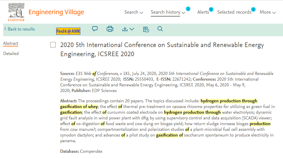Click the E3S Web of Conferences source text
The height and width of the screenshot is (159, 283).
coord(97,74)
